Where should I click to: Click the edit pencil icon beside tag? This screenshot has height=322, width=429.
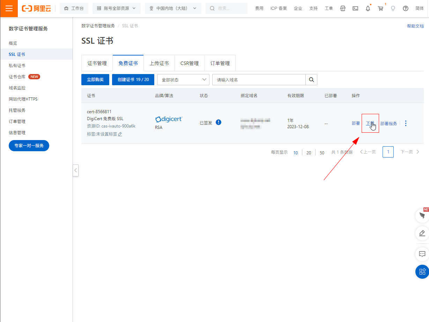(x=120, y=134)
